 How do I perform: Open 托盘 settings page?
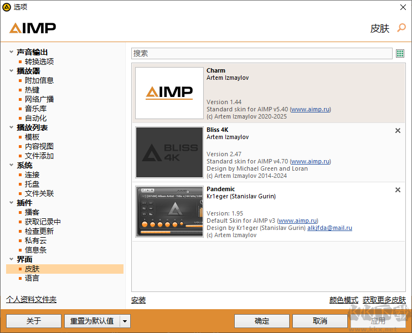pyautogui.click(x=32, y=185)
